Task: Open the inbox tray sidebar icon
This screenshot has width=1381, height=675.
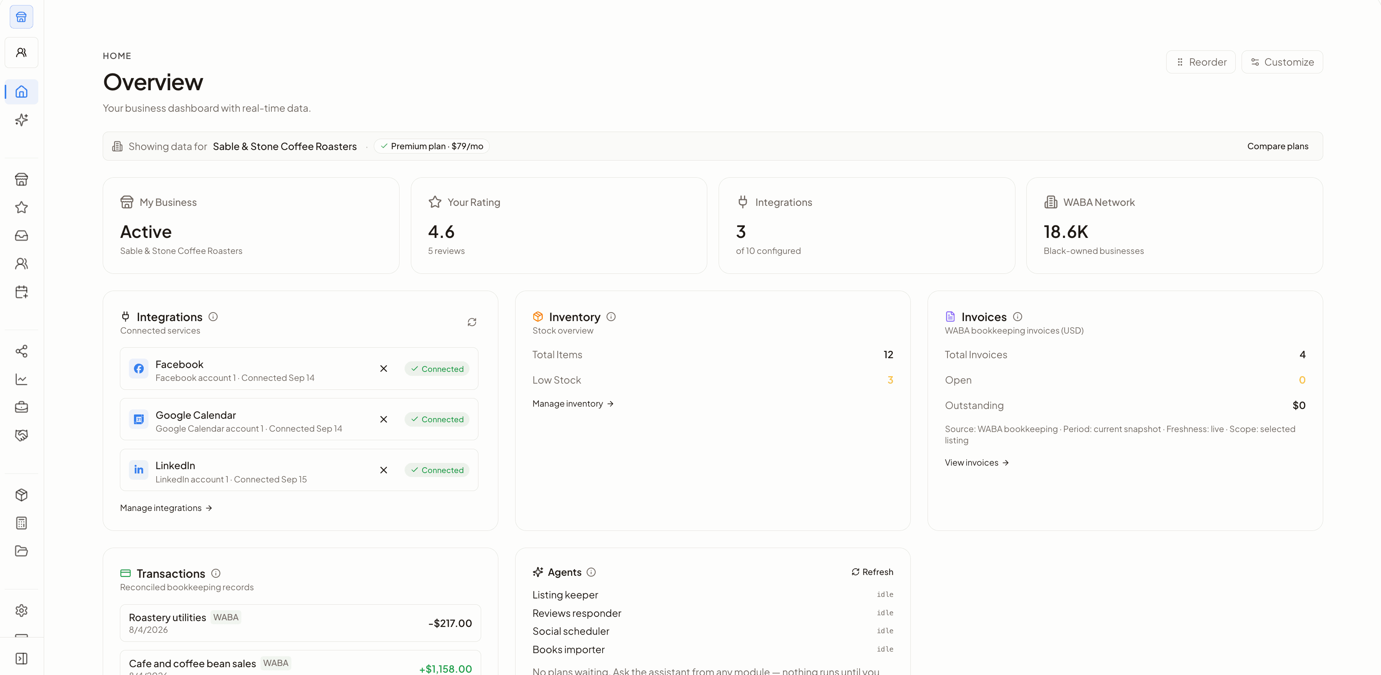Action: pos(21,236)
